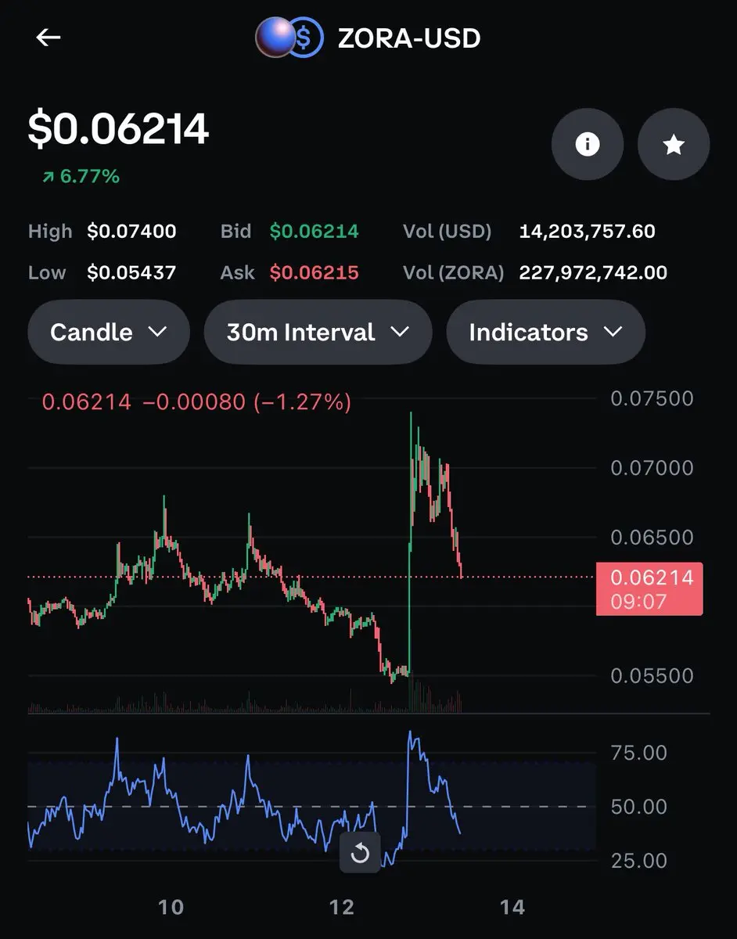Viewport: 737px width, 939px height.
Task: Tap the 0.05500 price axis label
Action: click(x=652, y=675)
